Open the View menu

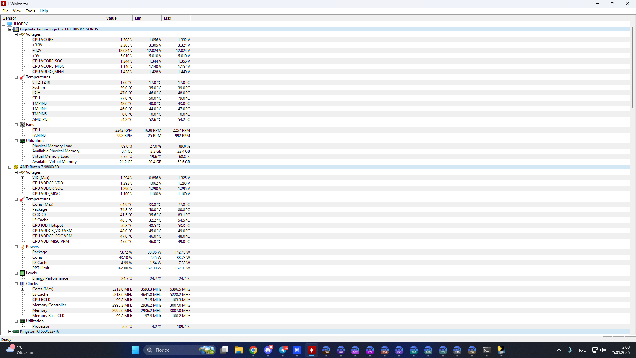(x=17, y=11)
